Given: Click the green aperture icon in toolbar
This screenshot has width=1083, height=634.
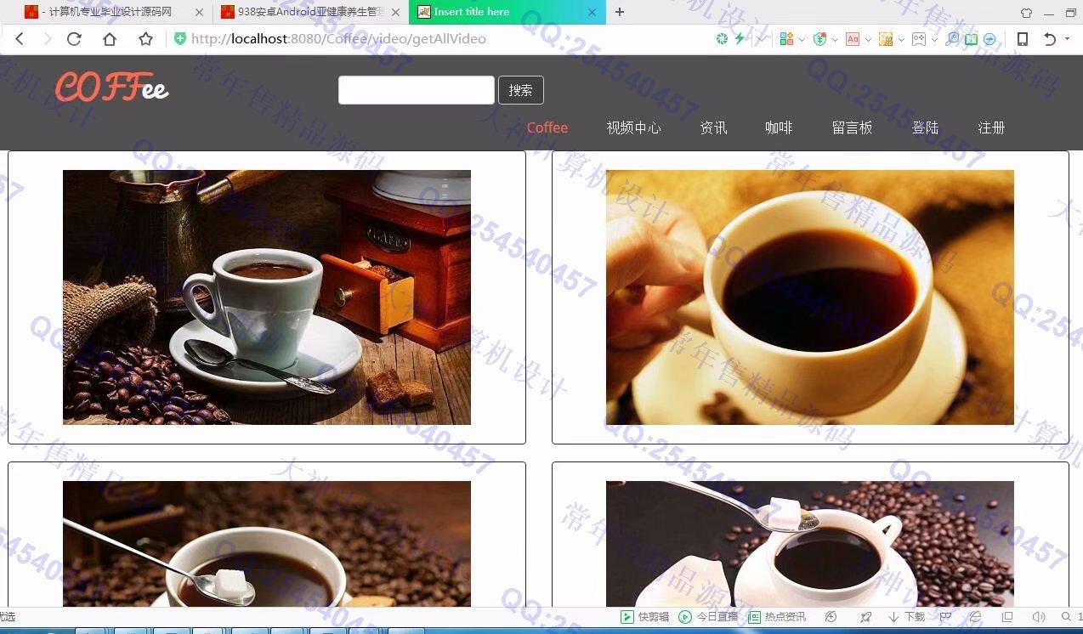Looking at the screenshot, I should click(722, 39).
